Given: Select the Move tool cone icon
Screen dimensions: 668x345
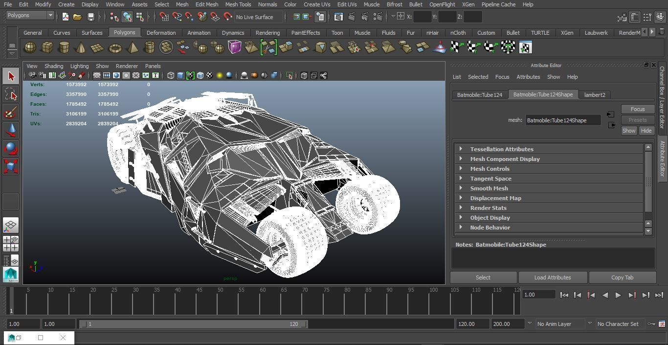Looking at the screenshot, I should (11, 130).
